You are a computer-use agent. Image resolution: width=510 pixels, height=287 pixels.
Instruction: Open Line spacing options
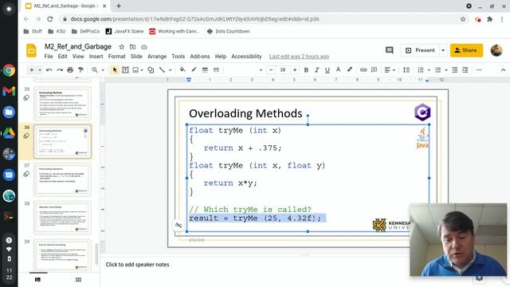[x=406, y=70]
